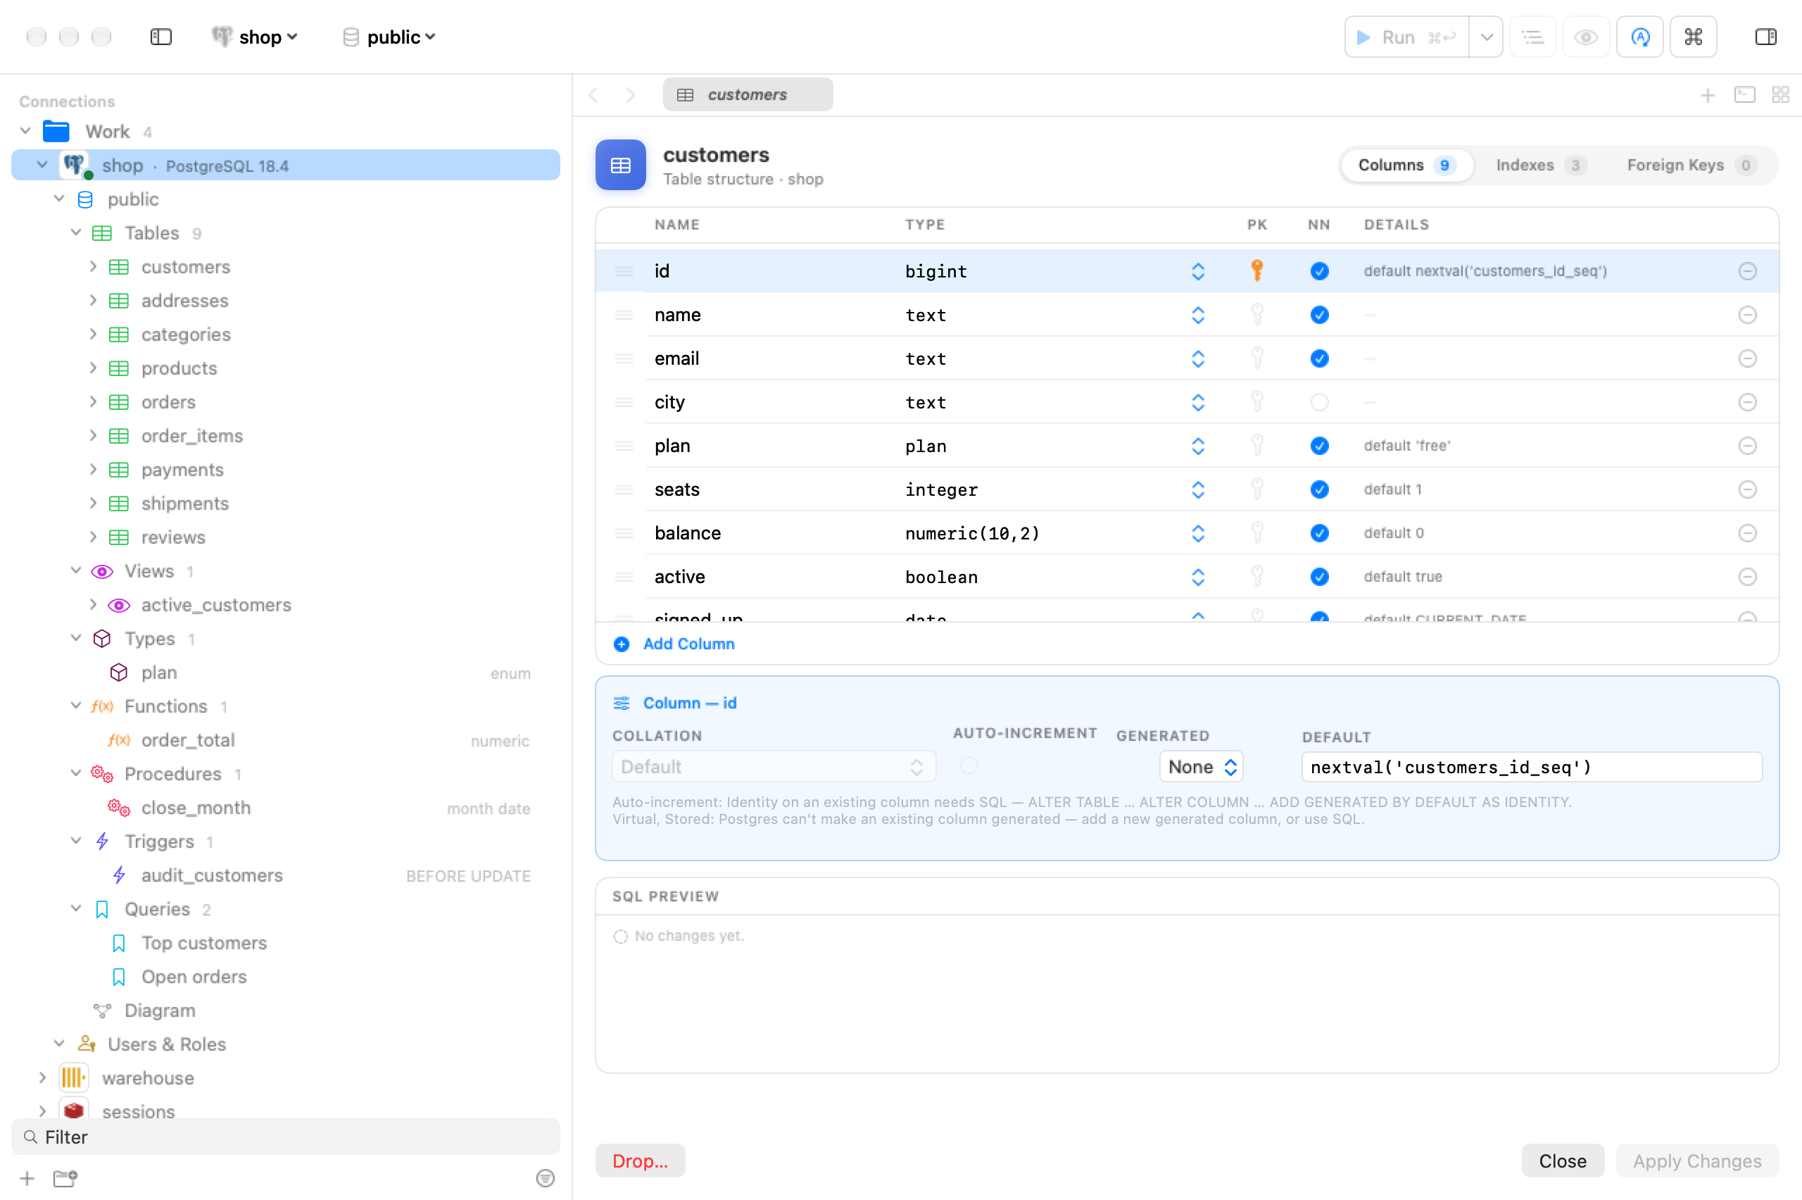This screenshot has height=1200, width=1802.
Task: Remove the balance column with minus icon
Action: pyautogui.click(x=1747, y=532)
